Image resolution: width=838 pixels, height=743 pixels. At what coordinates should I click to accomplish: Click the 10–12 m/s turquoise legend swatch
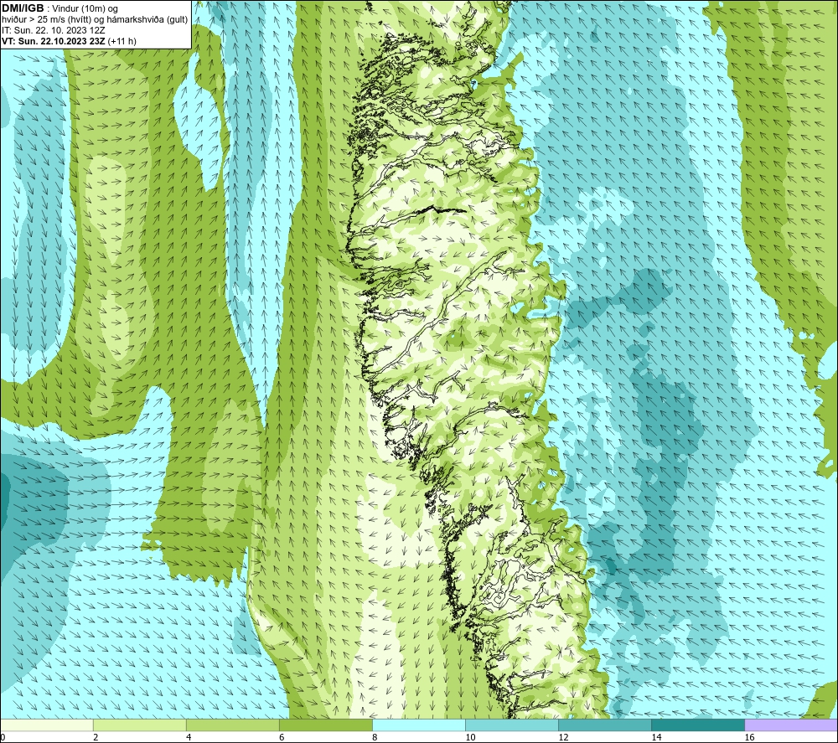(512, 725)
